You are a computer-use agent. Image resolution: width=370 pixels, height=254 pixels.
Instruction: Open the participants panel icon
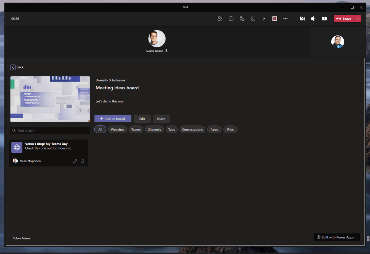pos(220,19)
